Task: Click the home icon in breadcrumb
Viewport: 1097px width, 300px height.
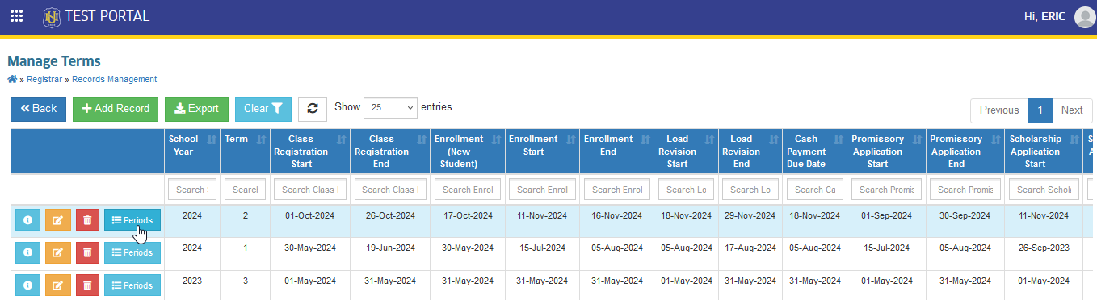Action: [12, 79]
